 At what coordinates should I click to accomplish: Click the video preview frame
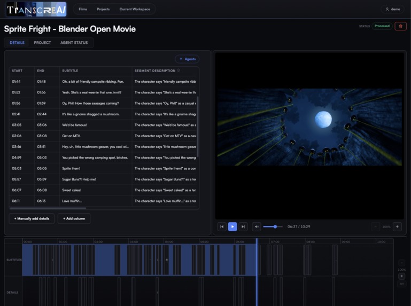309,127
